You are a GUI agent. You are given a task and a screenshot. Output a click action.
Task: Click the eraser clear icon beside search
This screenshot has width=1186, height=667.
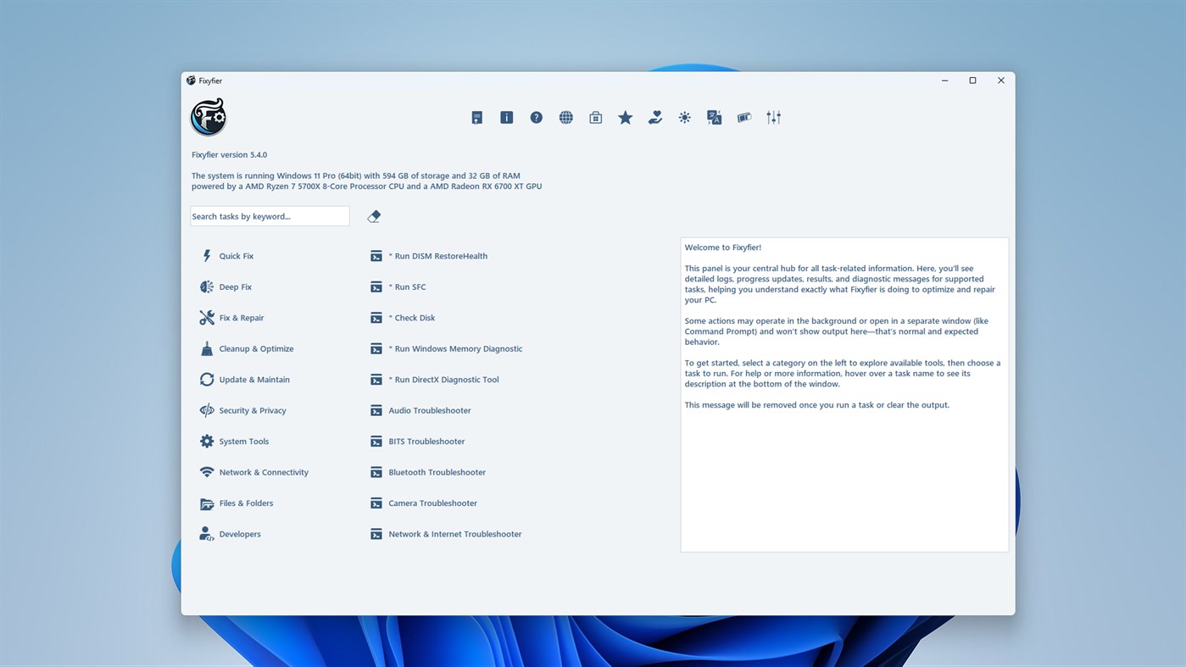coord(374,216)
